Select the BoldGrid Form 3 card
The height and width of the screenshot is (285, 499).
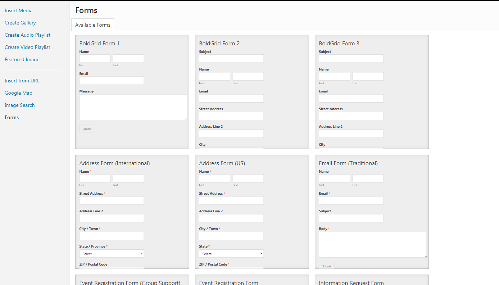[x=372, y=92]
